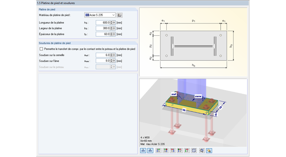The height and width of the screenshot is (157, 286).
Task: Toggle the weld 'a' dimension display icon
Action: (150, 151)
